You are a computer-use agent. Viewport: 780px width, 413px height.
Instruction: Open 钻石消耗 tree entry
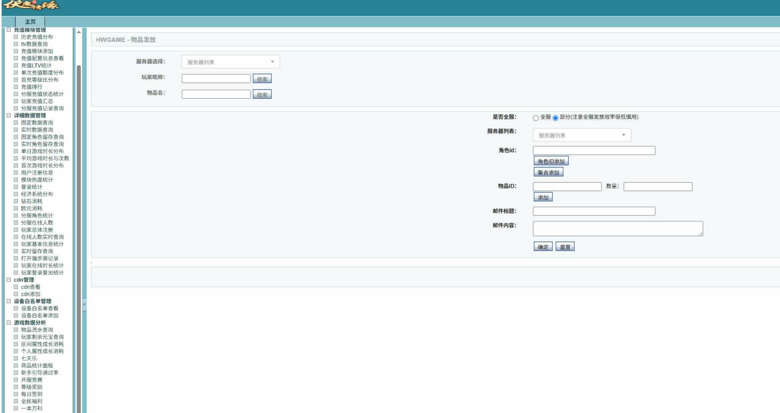click(32, 201)
